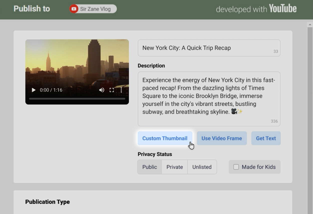Enter fullscreen in the video player

pyautogui.click(x=112, y=90)
